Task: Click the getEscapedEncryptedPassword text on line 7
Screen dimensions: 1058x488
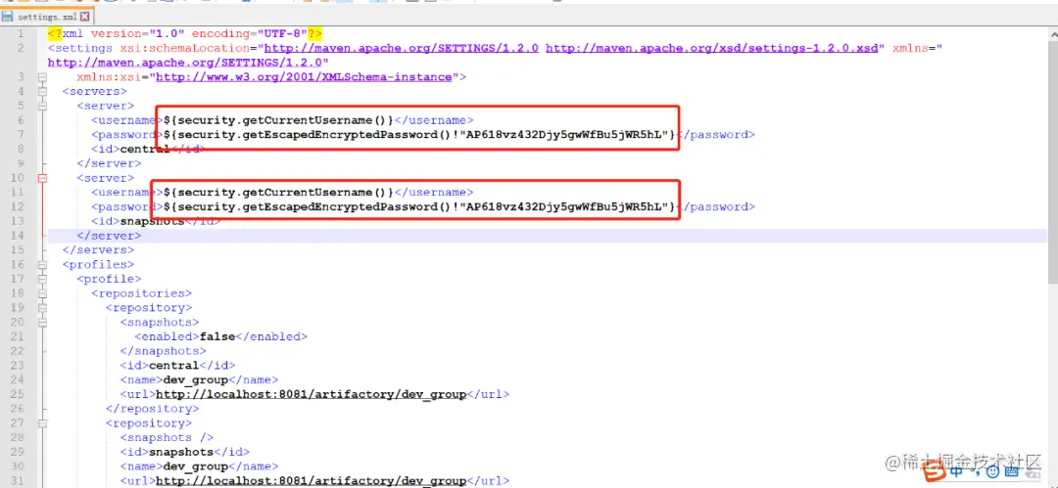Action: pos(420,135)
